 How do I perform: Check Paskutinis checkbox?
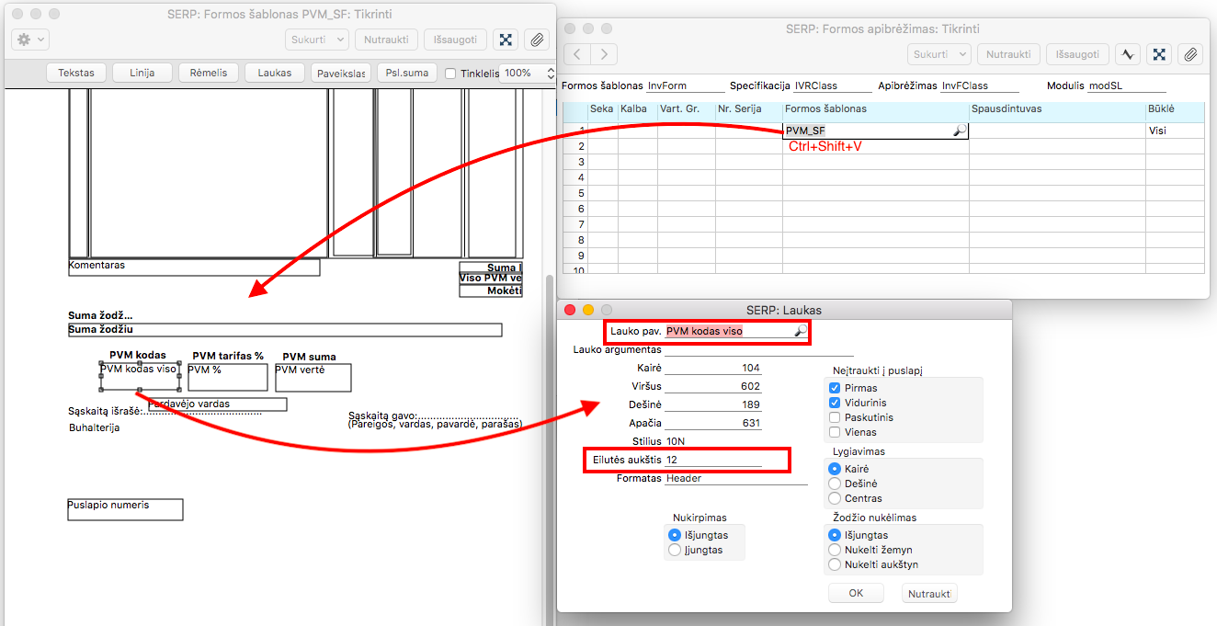coord(835,417)
